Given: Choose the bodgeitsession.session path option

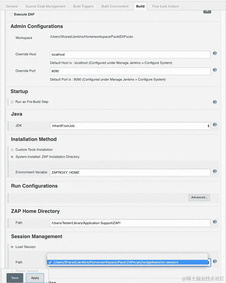Looking at the screenshot, I should click(127, 262).
